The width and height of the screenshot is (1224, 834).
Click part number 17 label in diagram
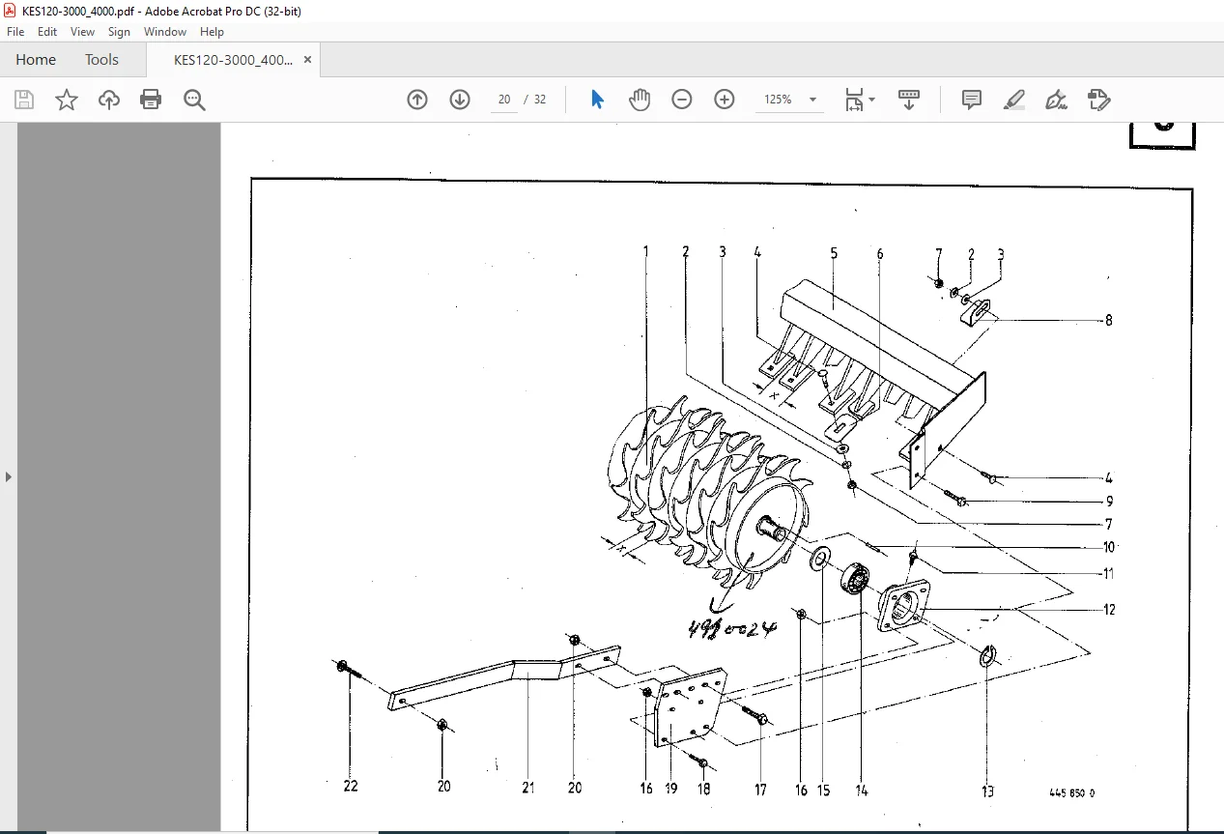tap(760, 790)
